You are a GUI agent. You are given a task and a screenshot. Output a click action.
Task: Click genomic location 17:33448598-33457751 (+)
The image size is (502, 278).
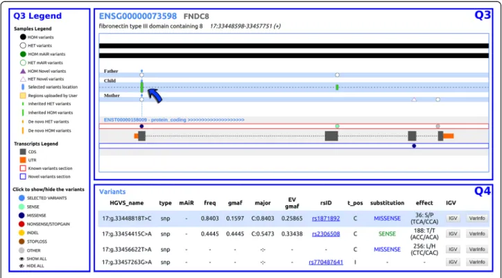[x=245, y=26]
